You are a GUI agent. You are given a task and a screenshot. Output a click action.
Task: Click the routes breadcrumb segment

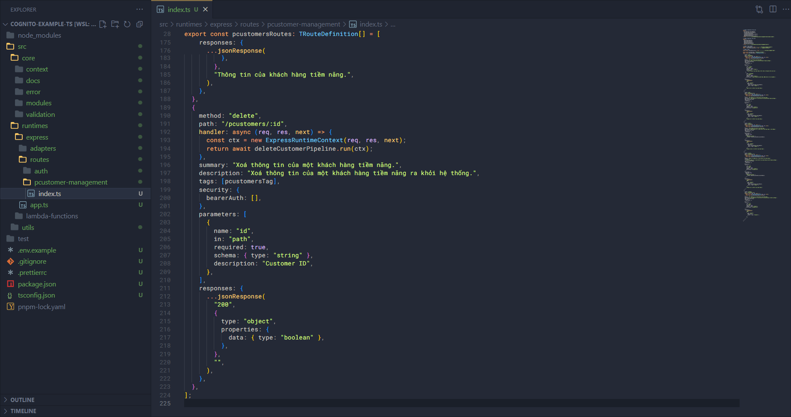tap(249, 24)
